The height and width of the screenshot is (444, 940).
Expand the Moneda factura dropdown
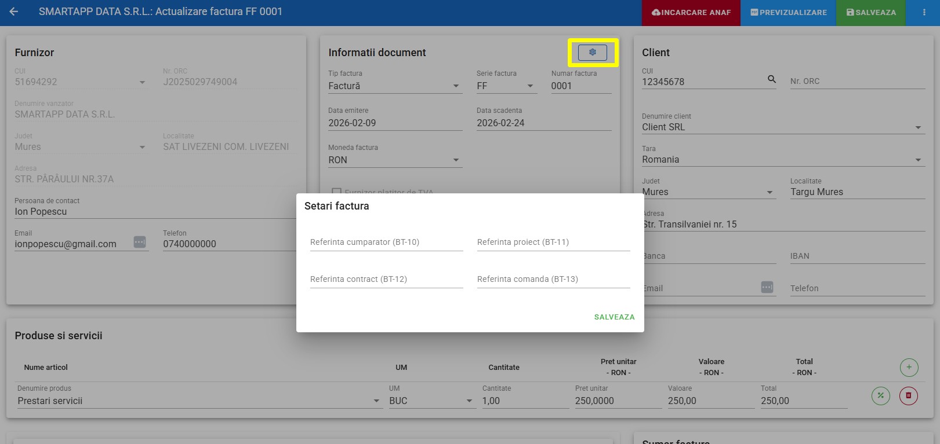pos(456,160)
